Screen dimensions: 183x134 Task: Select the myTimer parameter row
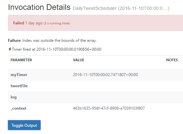(x=95, y=75)
